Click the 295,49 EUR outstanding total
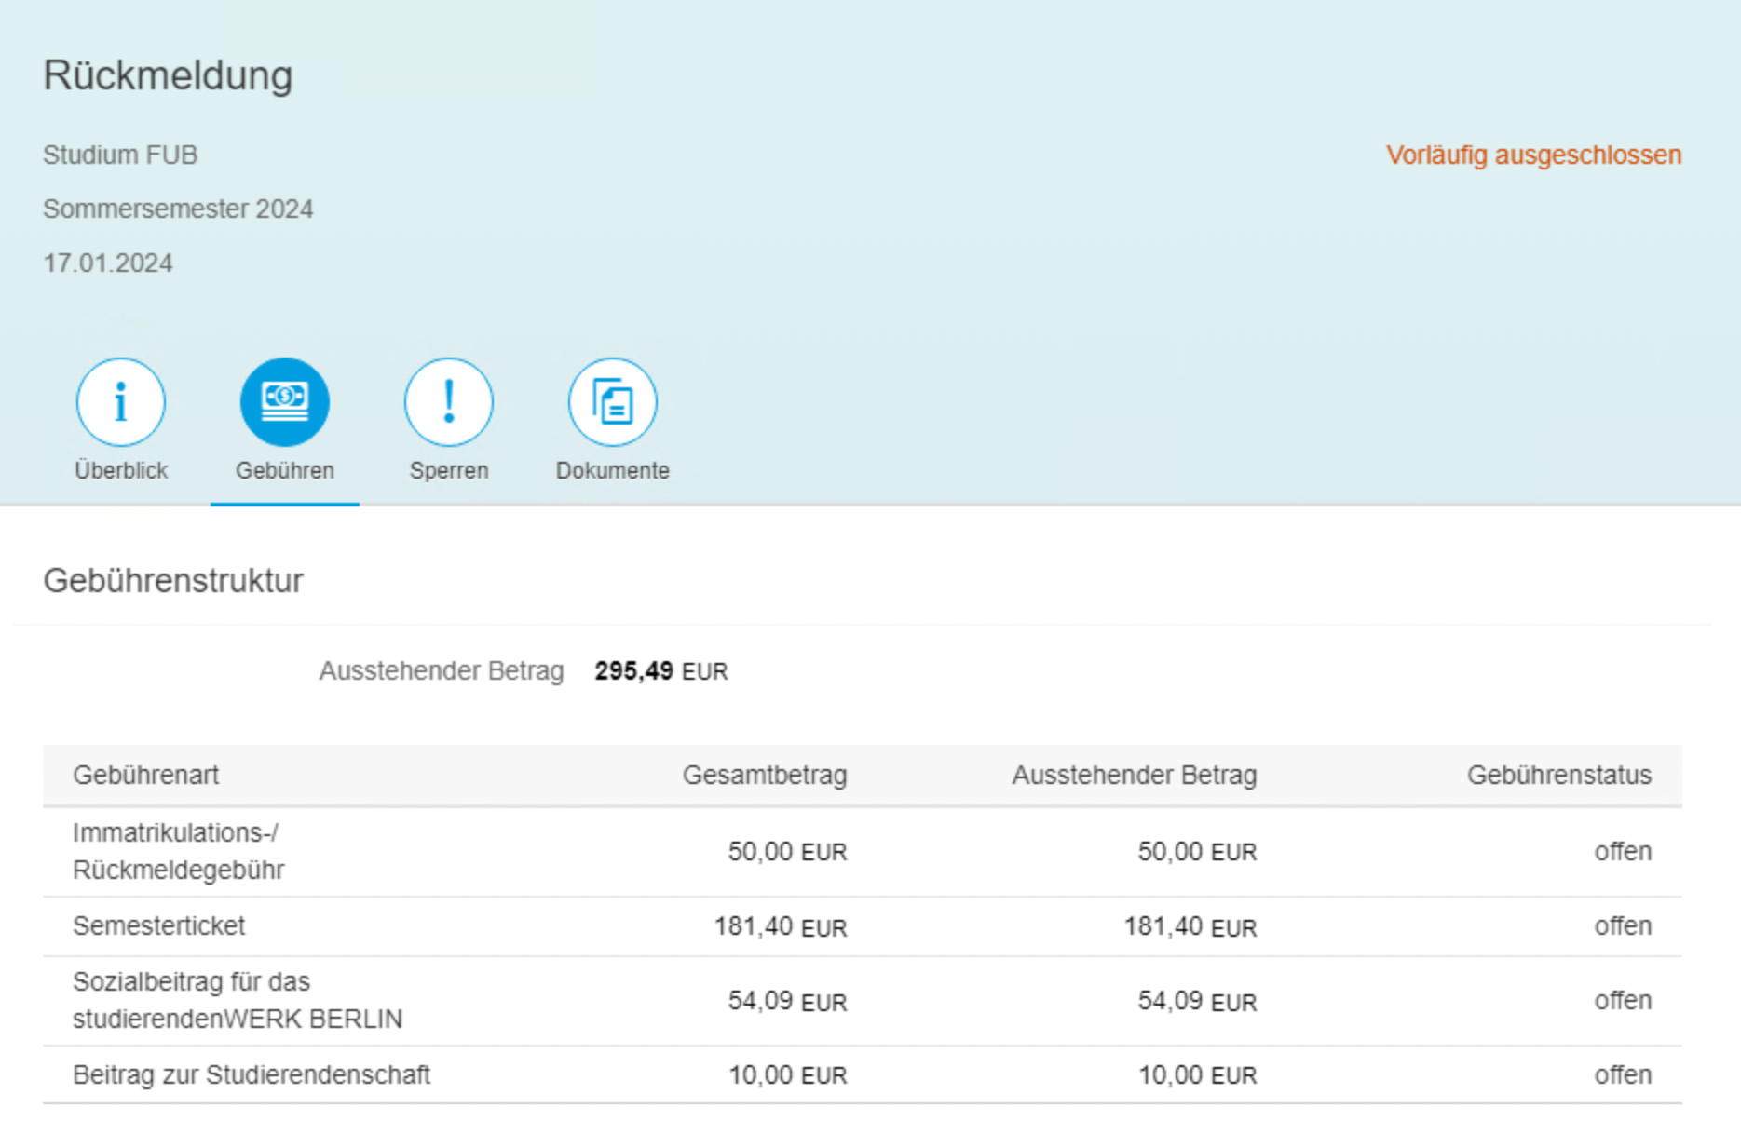1741x1148 pixels. 660,671
